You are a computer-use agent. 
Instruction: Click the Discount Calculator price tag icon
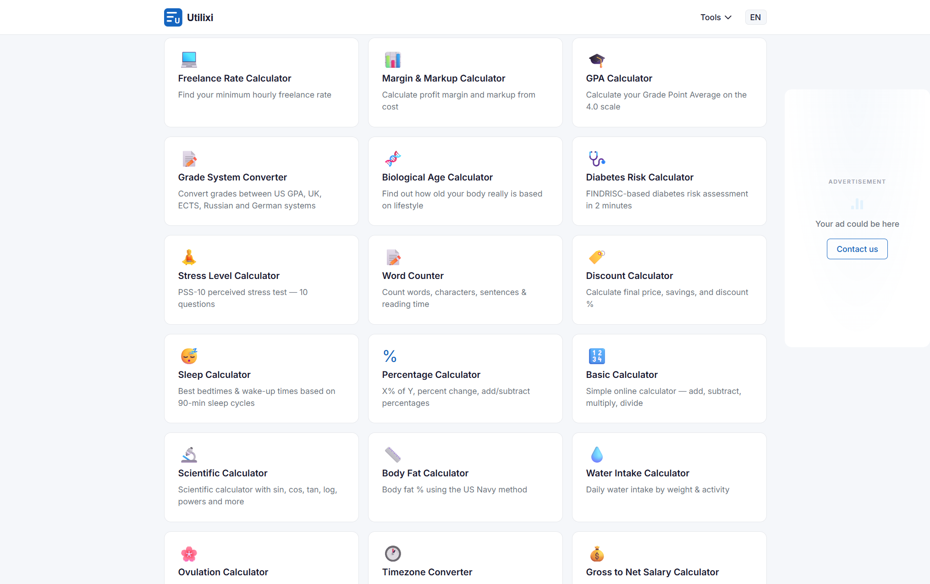point(597,257)
